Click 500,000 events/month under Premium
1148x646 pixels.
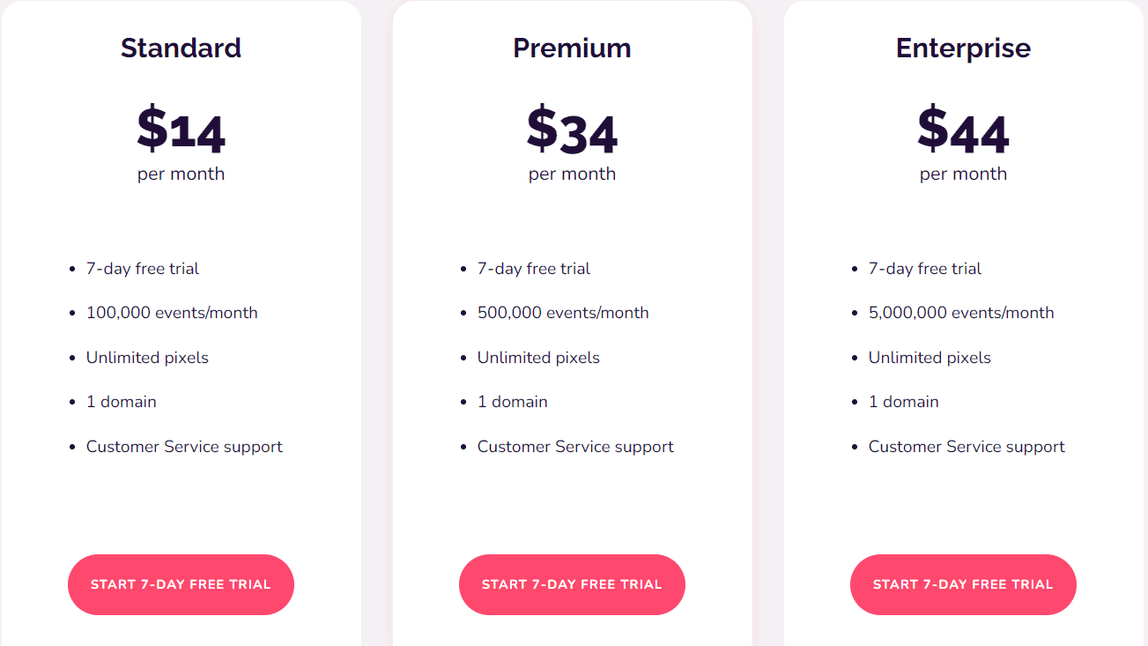click(x=563, y=312)
